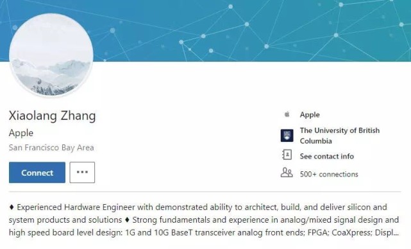Click the circular profile photo
Image resolution: width=411 pixels, height=249 pixels.
[51, 55]
